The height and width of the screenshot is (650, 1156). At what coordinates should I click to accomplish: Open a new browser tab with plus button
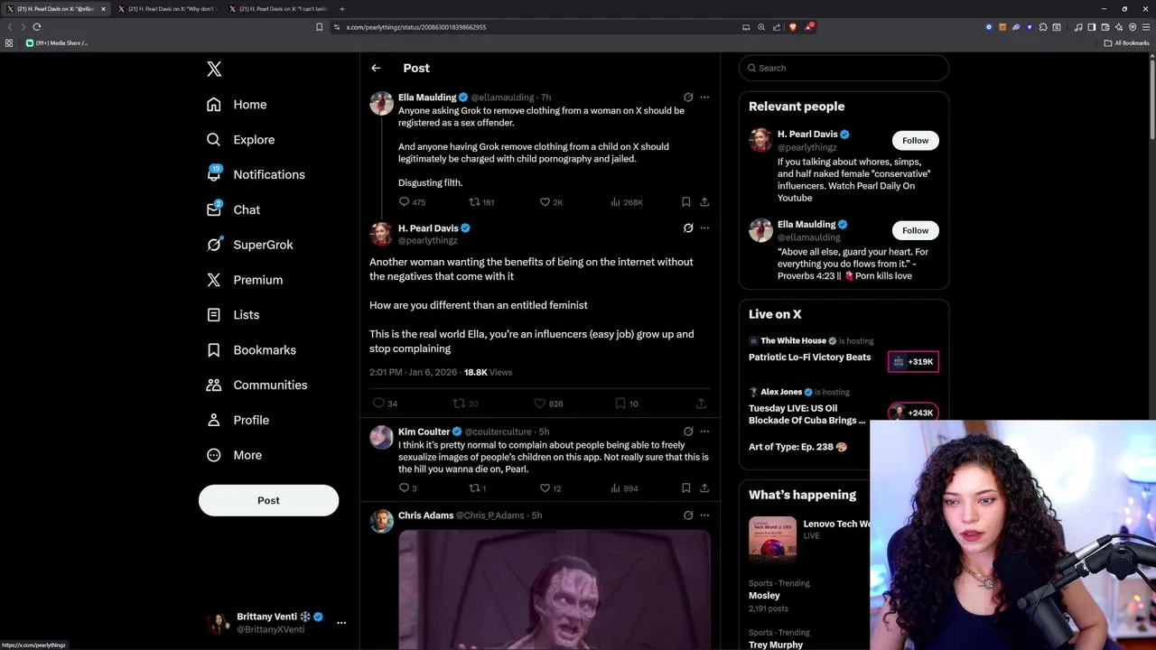click(x=342, y=9)
